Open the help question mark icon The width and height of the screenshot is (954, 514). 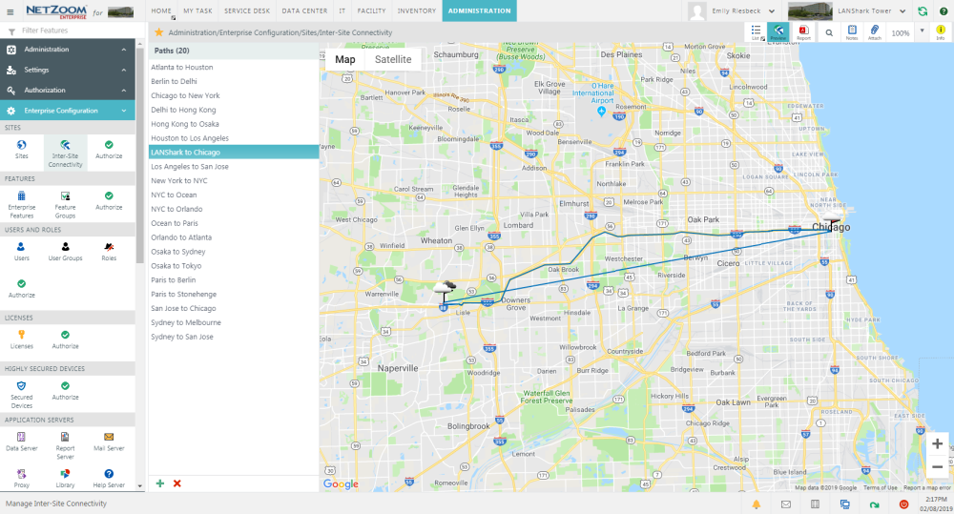click(x=944, y=10)
